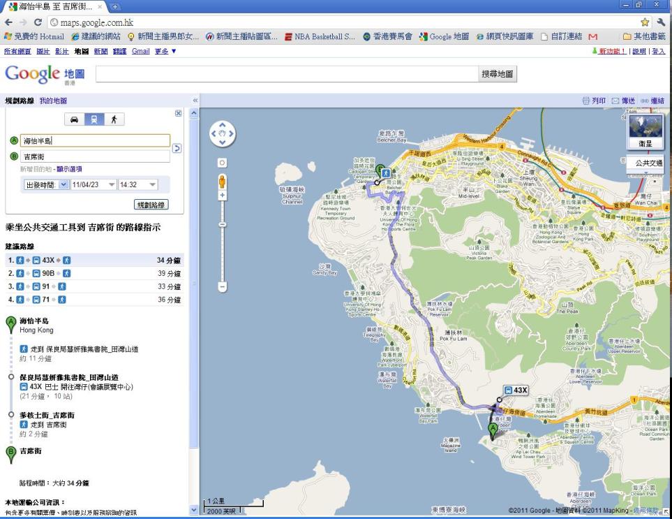Image resolution: width=672 pixels, height=519 pixels.
Task: Click the 顯示選項 show options link
Action: [x=69, y=169]
